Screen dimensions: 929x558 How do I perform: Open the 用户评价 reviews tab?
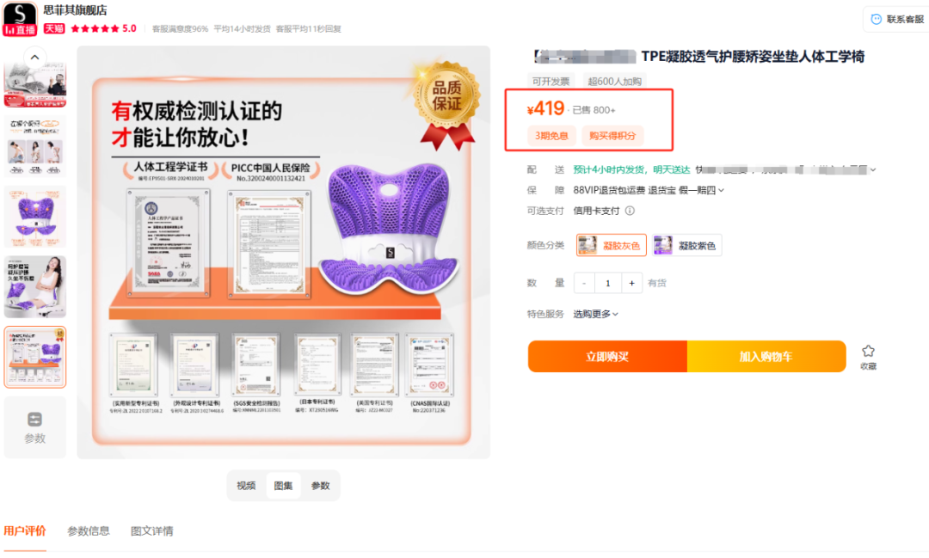tap(25, 531)
